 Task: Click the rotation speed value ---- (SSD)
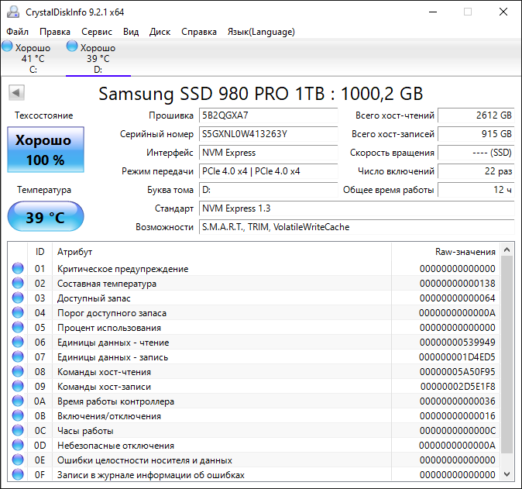[476, 153]
